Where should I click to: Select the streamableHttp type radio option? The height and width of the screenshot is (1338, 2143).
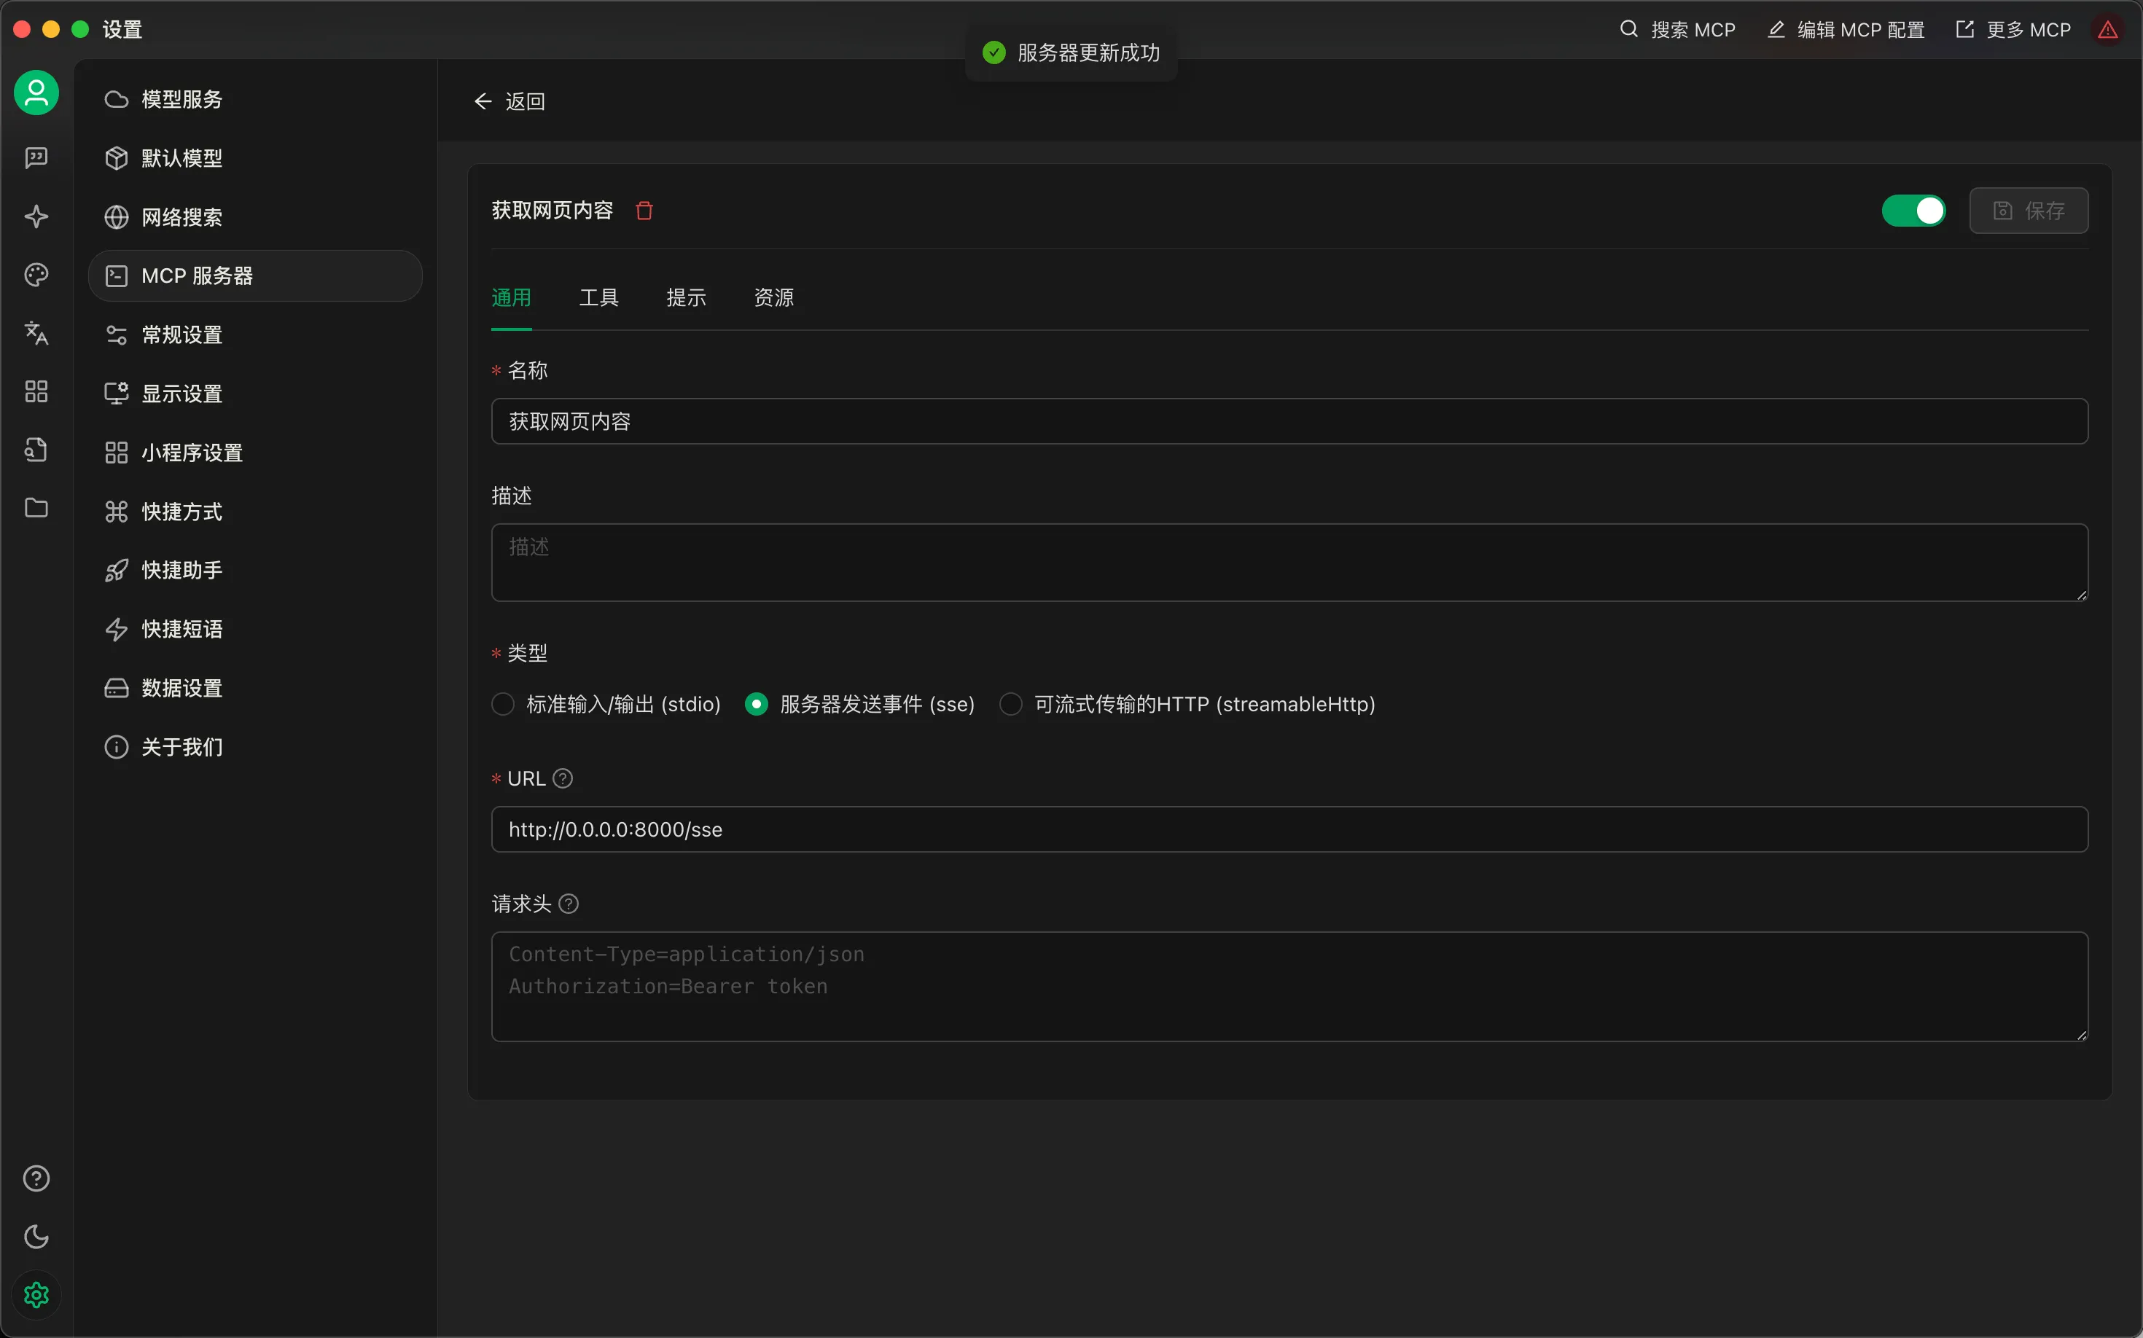(x=1011, y=705)
